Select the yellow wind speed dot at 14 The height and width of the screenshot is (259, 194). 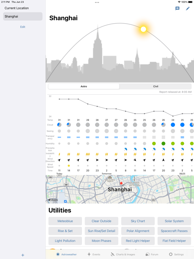[x=69, y=166]
